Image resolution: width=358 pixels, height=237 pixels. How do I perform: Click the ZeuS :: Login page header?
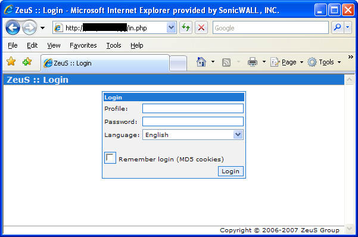[38, 80]
